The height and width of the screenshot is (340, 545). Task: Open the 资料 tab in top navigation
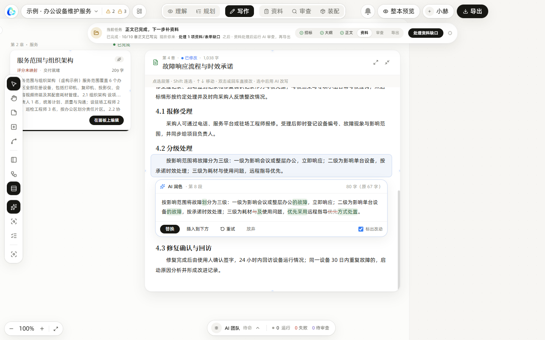coord(273,11)
